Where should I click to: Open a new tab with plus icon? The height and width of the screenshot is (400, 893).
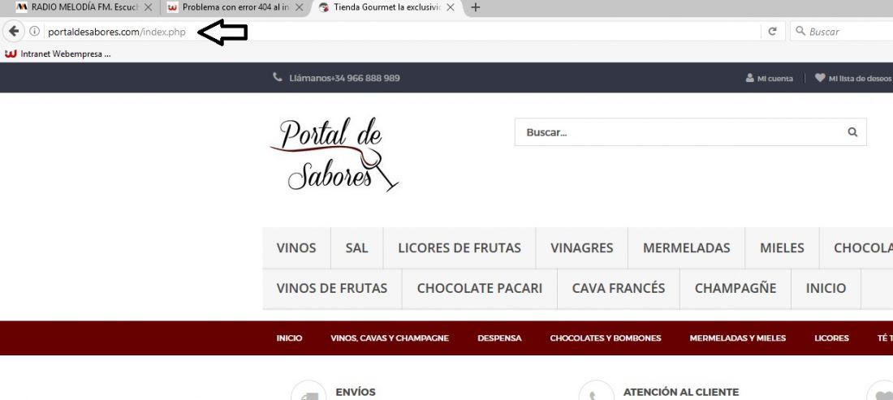(x=476, y=7)
